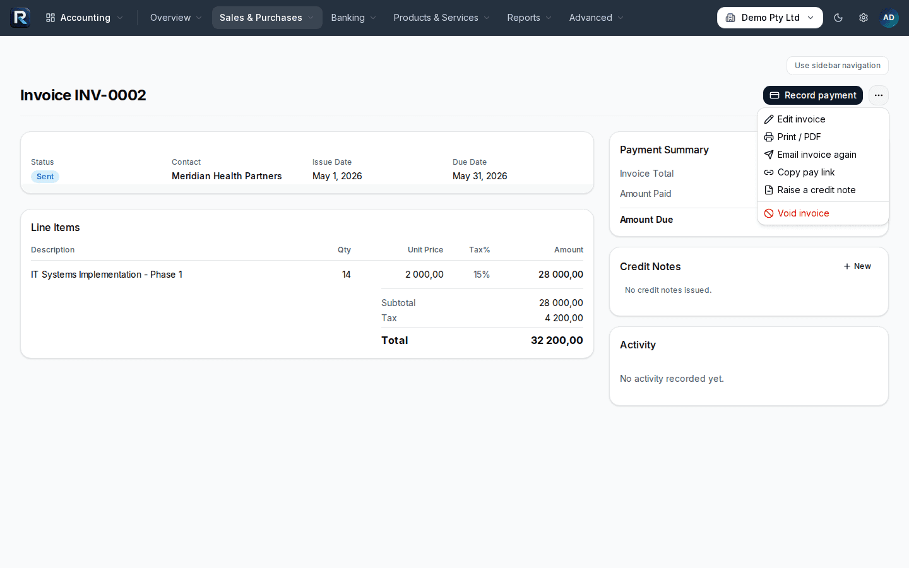This screenshot has width=909, height=568.
Task: Click the Payment Summary heading
Action: click(x=664, y=150)
